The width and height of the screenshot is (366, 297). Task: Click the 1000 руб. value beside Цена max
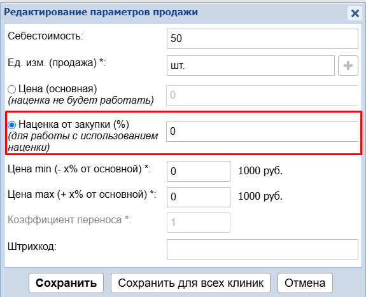[260, 197]
